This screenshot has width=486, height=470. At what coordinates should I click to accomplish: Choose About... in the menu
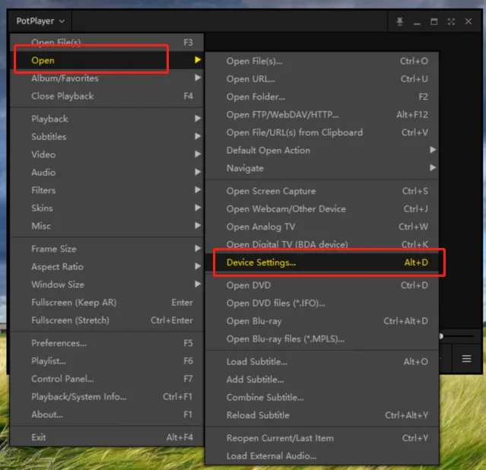107,414
